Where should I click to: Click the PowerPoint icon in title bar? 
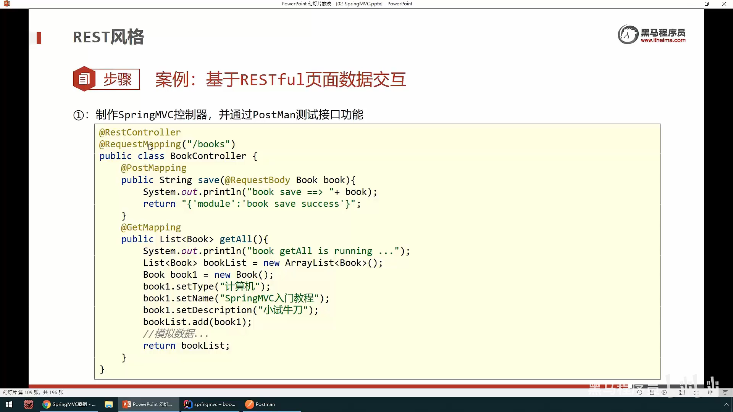pos(6,4)
